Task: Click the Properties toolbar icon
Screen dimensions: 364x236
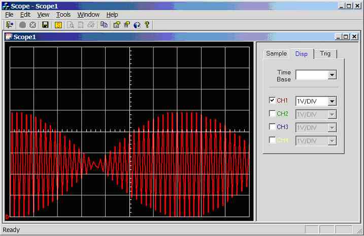Action: click(x=117, y=24)
